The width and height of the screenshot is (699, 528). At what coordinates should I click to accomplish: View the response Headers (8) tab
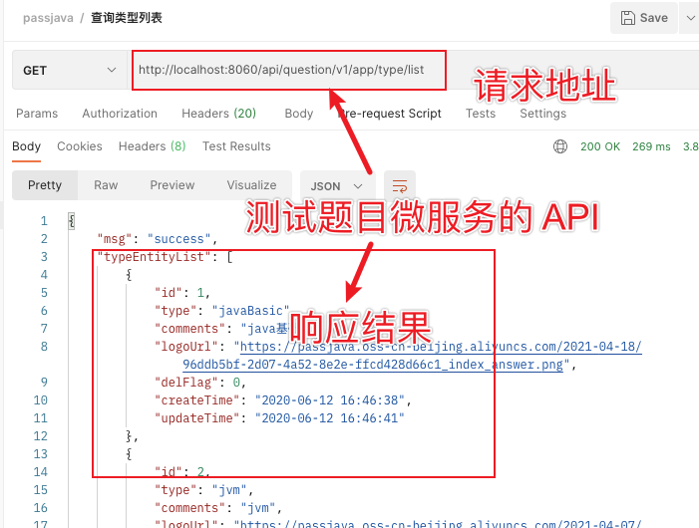point(152,146)
